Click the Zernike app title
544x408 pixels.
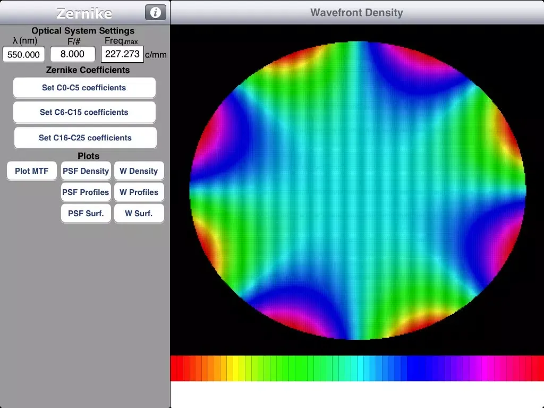(84, 13)
